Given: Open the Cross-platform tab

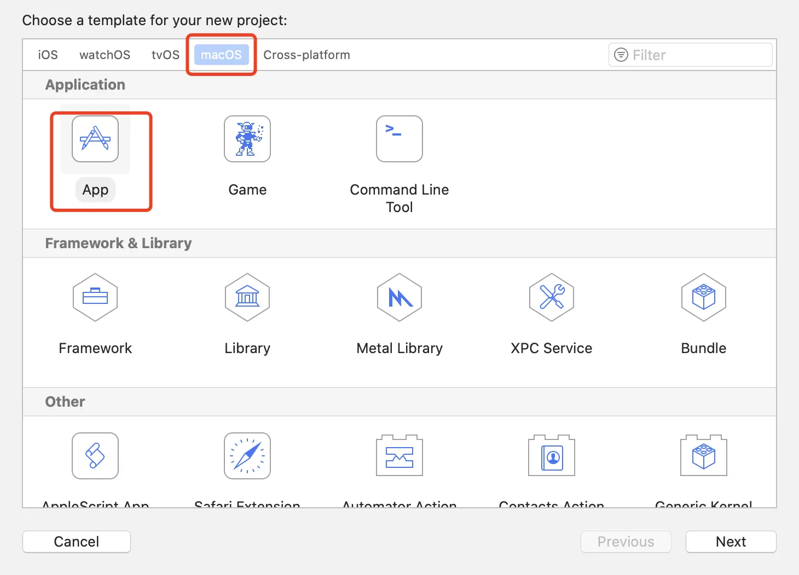Looking at the screenshot, I should (x=306, y=55).
